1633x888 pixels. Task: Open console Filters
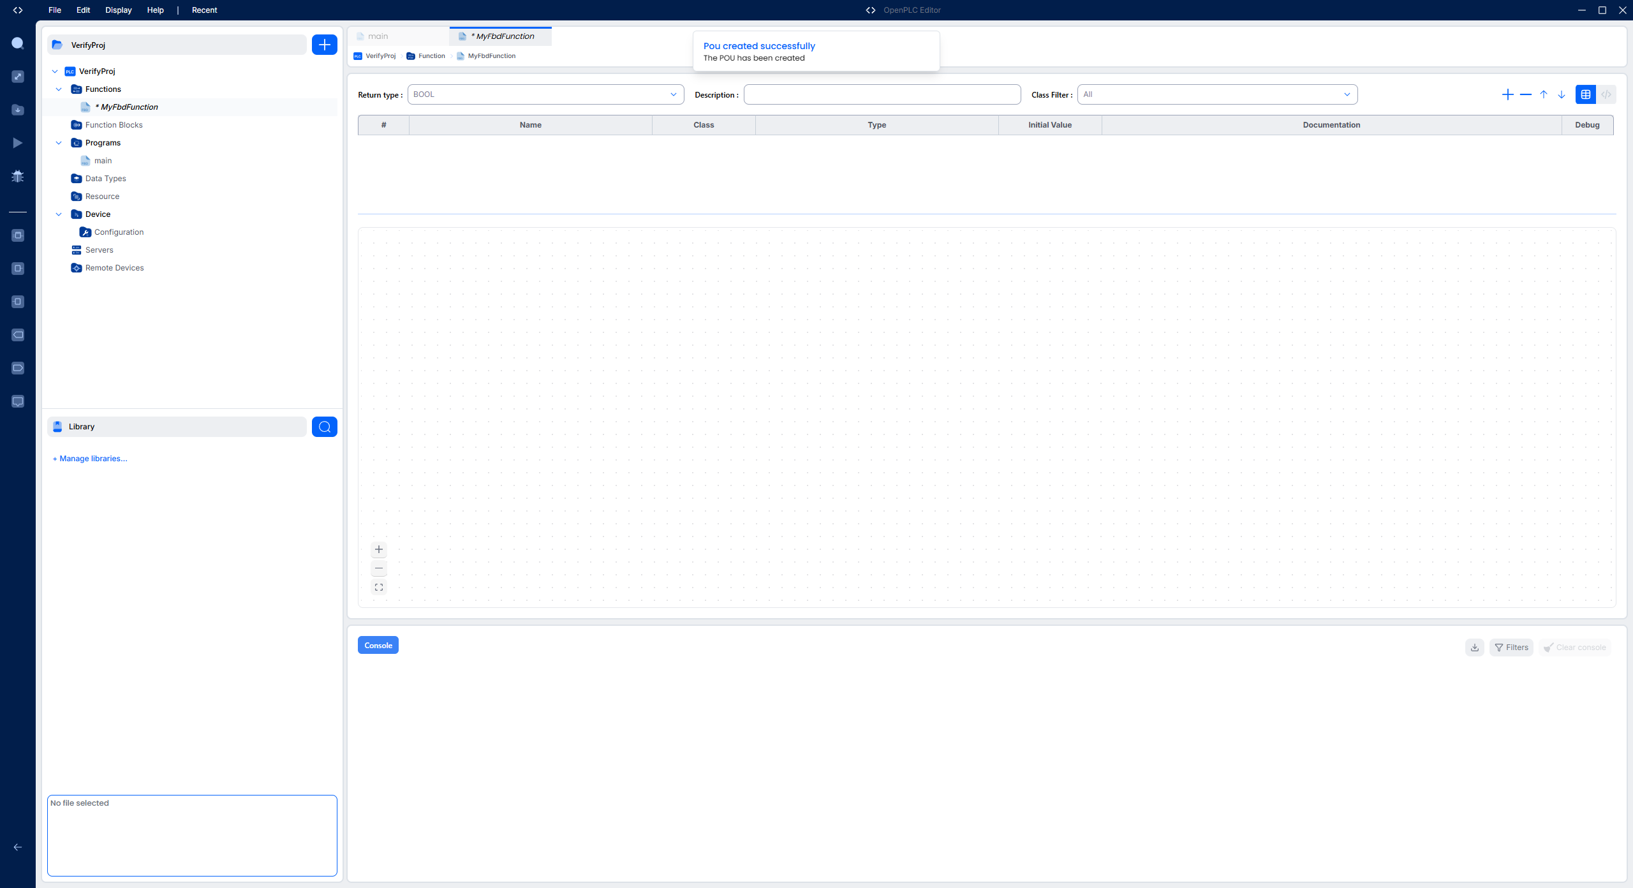pyautogui.click(x=1511, y=647)
